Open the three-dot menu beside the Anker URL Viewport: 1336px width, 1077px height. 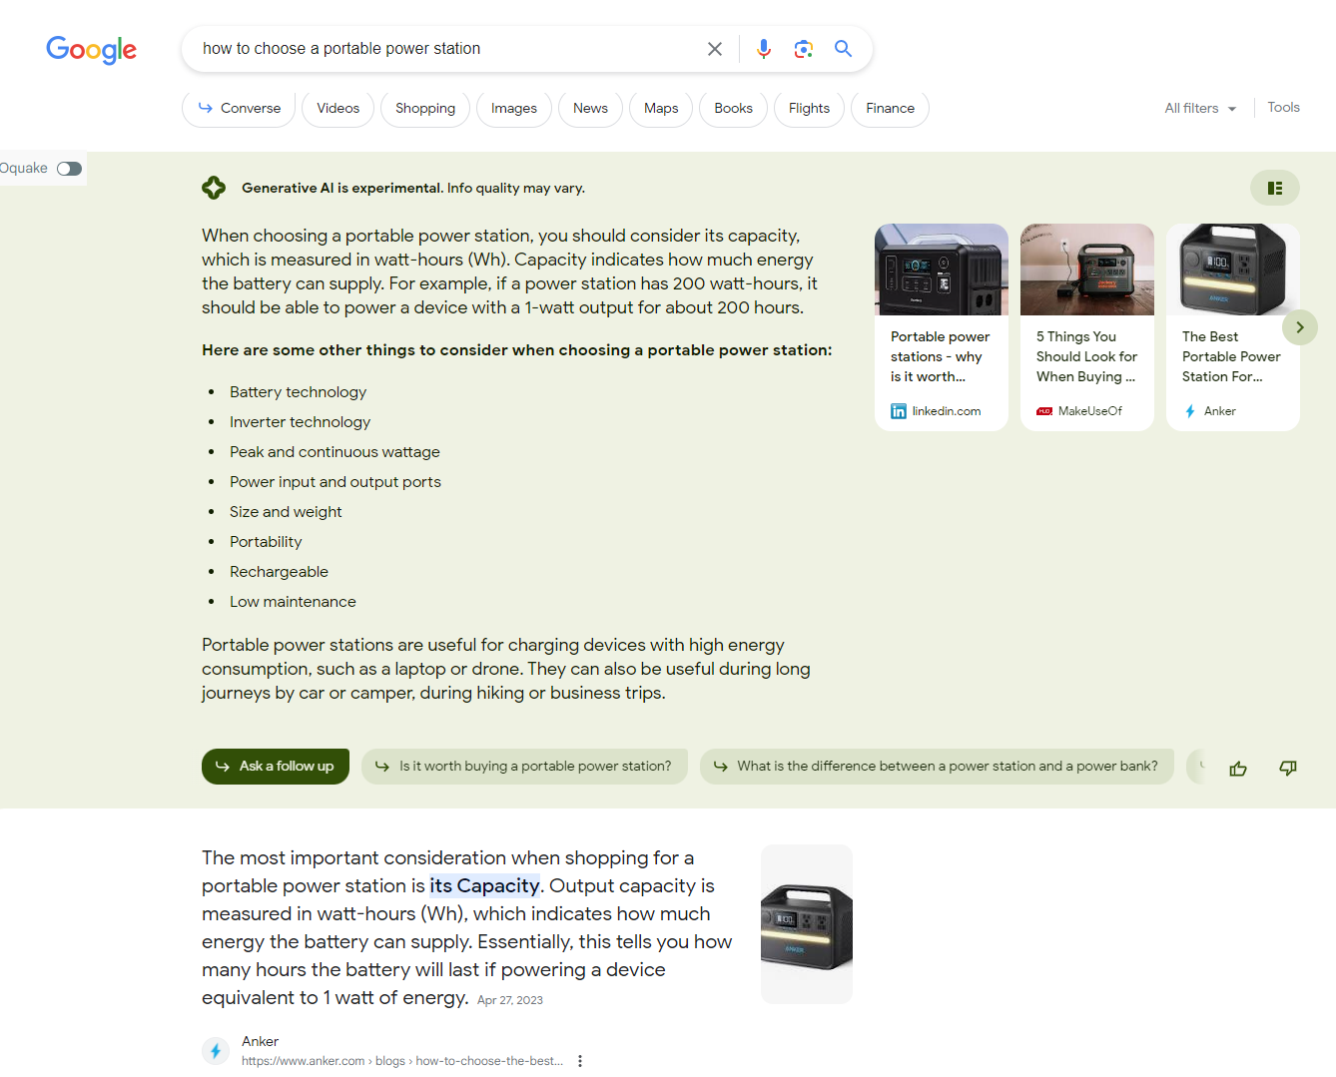[x=580, y=1060]
